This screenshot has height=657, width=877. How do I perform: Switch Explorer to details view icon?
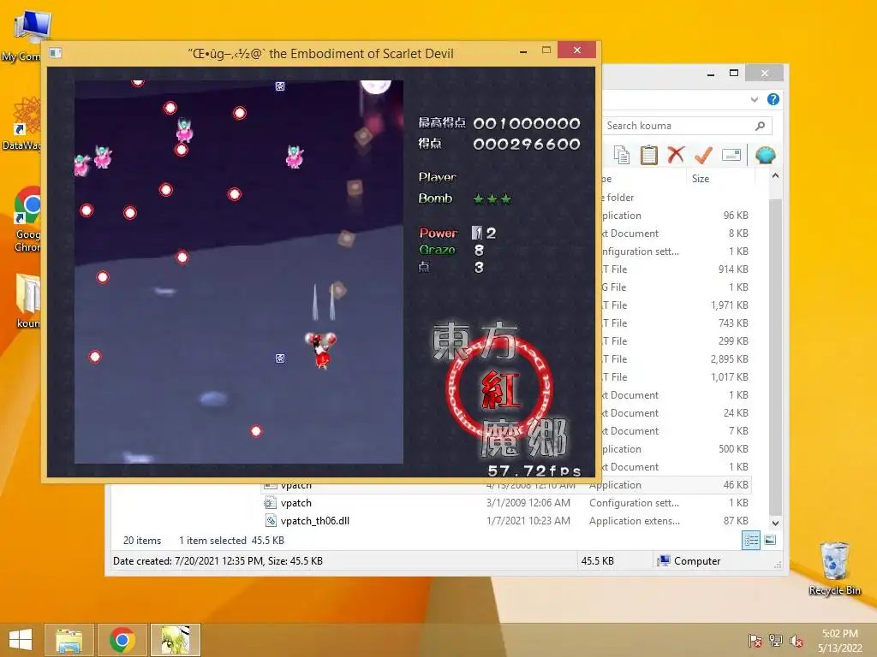point(750,541)
